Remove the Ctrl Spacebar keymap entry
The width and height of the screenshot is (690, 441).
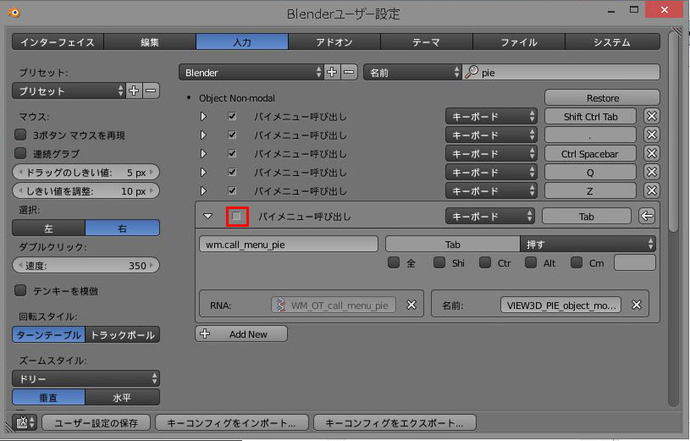[652, 153]
